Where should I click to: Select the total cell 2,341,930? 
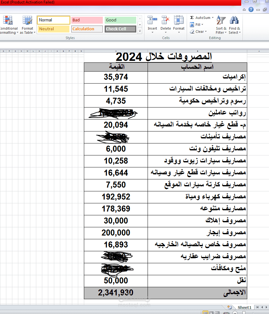tap(116, 293)
